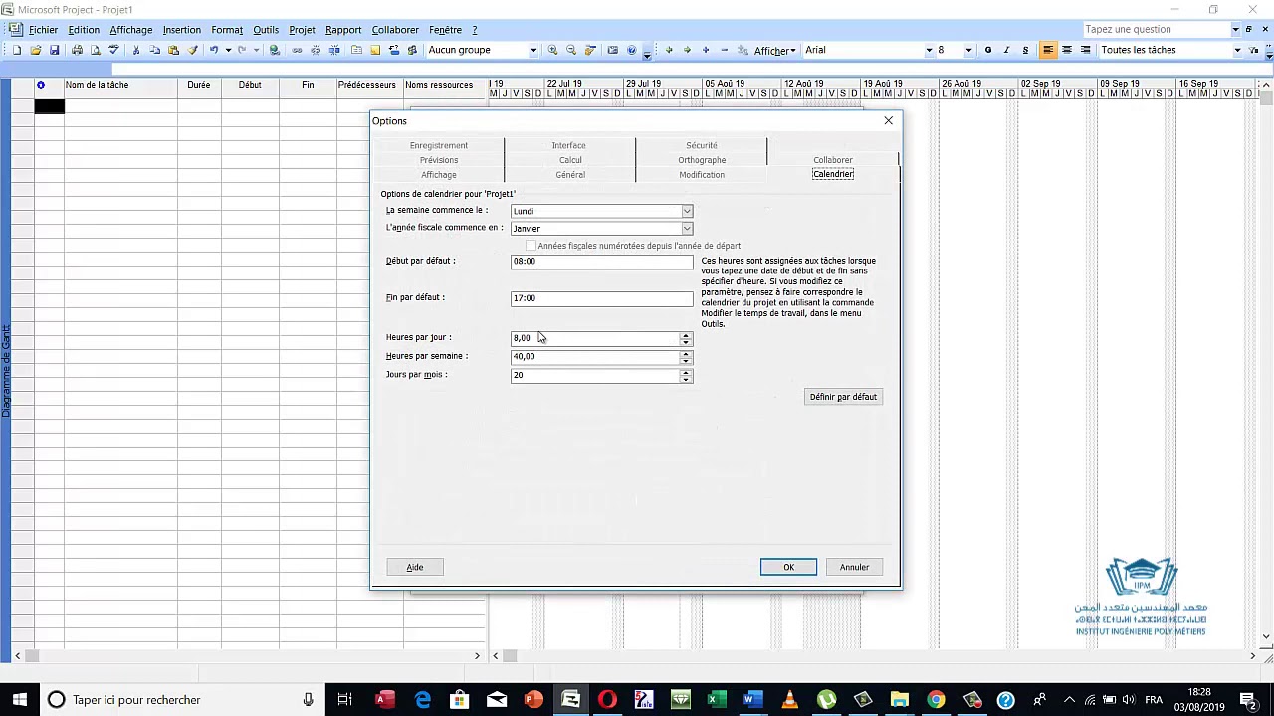This screenshot has height=716, width=1274.
Task: Click the Zoom In magnifier icon
Action: click(551, 50)
